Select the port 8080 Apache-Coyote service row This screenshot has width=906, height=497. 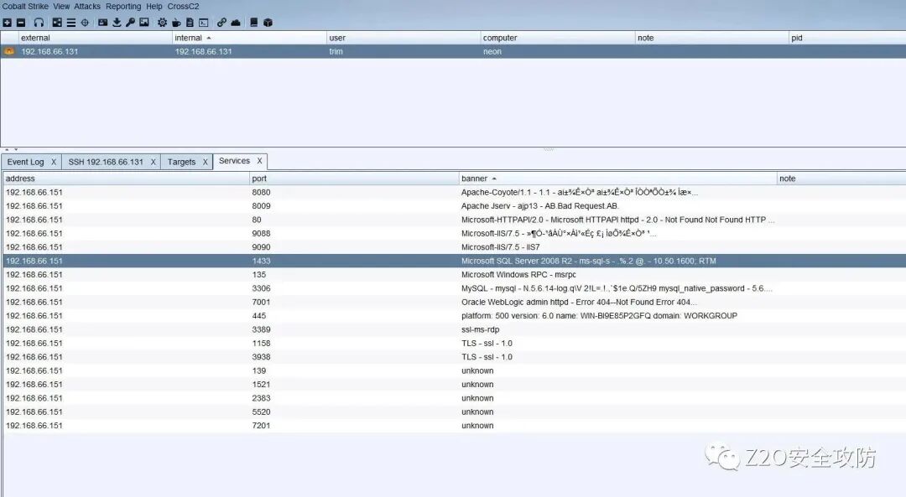click(454, 192)
